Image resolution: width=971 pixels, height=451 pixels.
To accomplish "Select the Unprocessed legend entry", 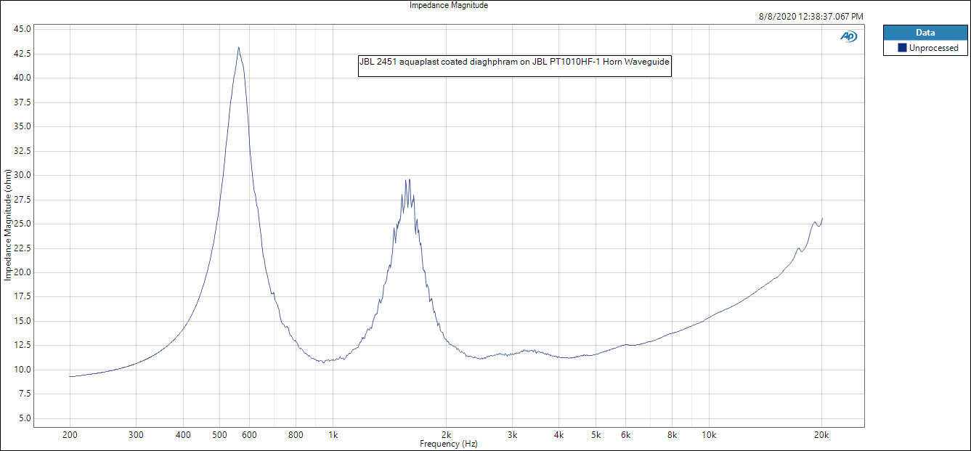I will 925,48.
